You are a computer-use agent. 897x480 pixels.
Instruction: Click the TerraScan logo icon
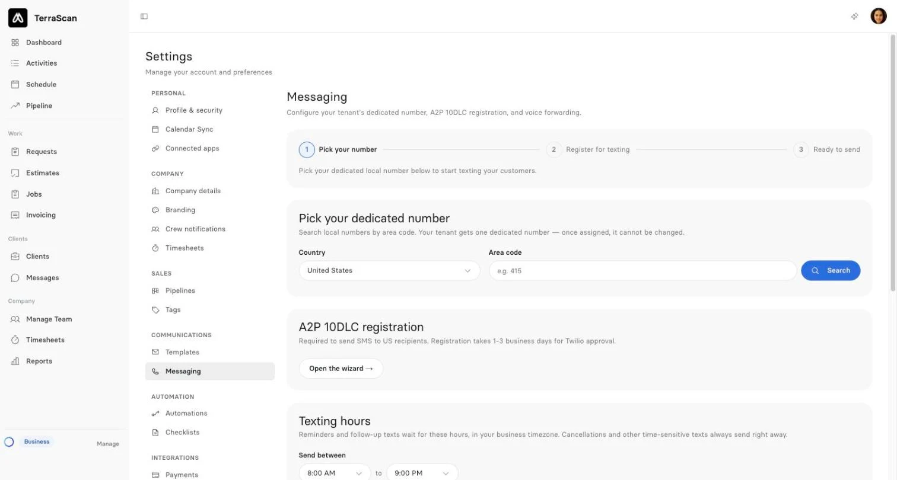tap(18, 18)
